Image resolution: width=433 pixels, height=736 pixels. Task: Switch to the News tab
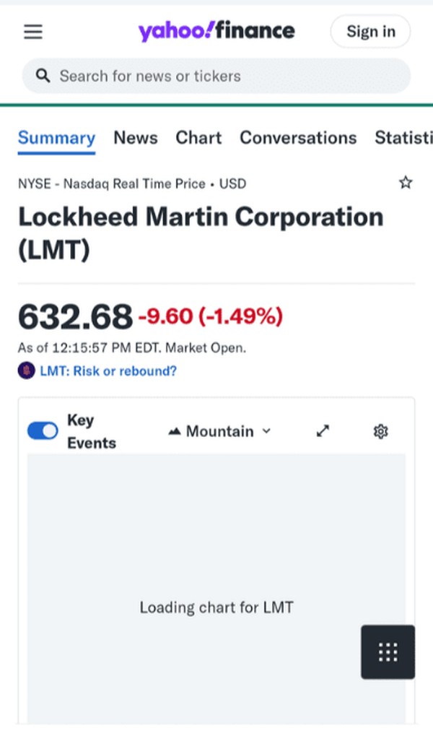136,138
